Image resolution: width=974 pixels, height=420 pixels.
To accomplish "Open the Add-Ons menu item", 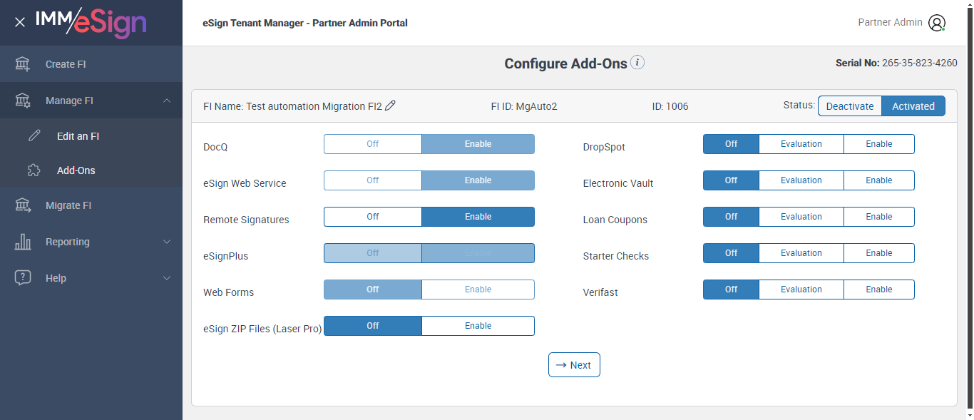I will click(x=76, y=170).
